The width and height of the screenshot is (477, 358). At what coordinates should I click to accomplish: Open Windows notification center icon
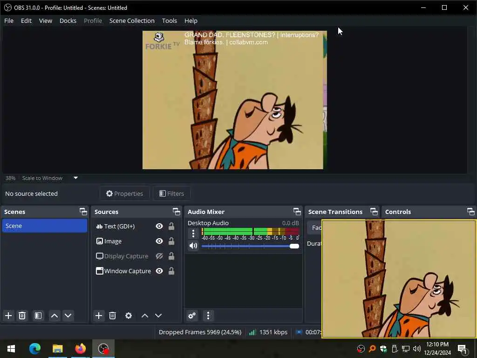462,349
